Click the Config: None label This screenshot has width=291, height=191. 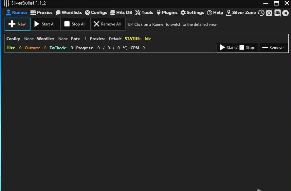point(20,39)
